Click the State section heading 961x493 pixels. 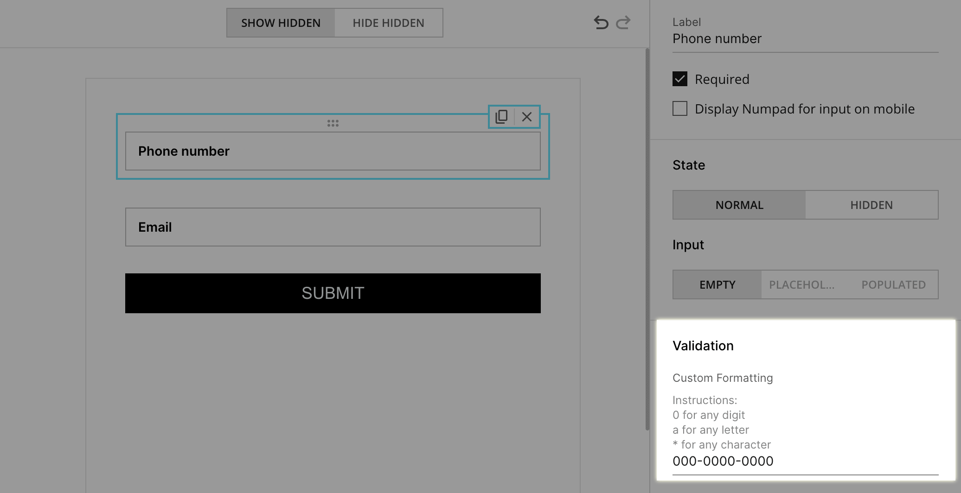pyautogui.click(x=689, y=165)
